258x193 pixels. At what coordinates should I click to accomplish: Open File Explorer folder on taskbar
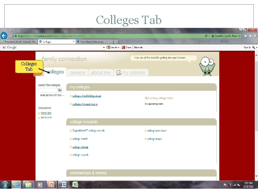tap(28, 185)
